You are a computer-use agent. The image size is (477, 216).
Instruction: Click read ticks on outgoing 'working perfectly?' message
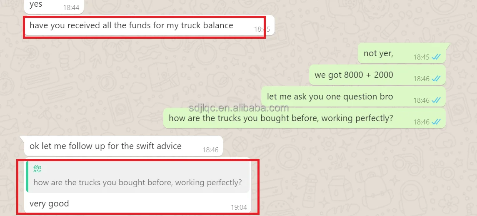(x=436, y=122)
